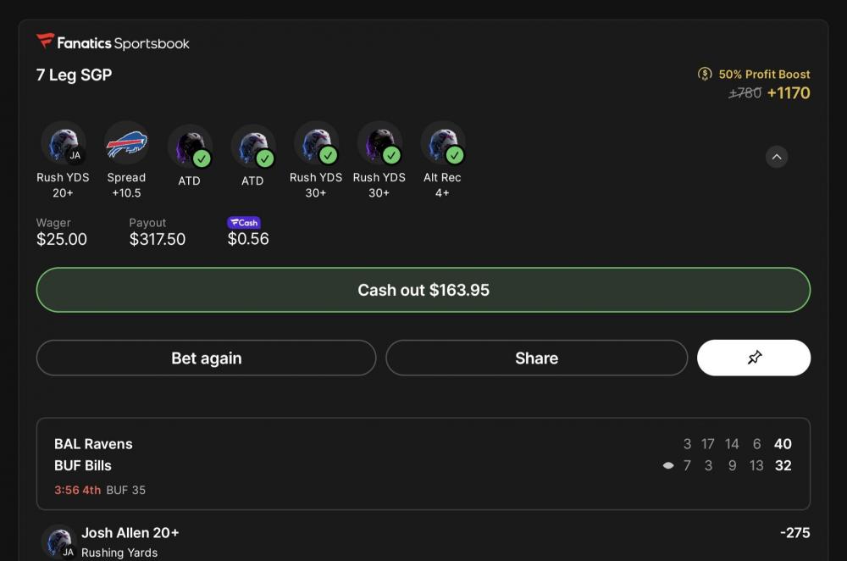Tap the 50% Profit Boost coin icon
This screenshot has width=847, height=561.
(x=705, y=75)
